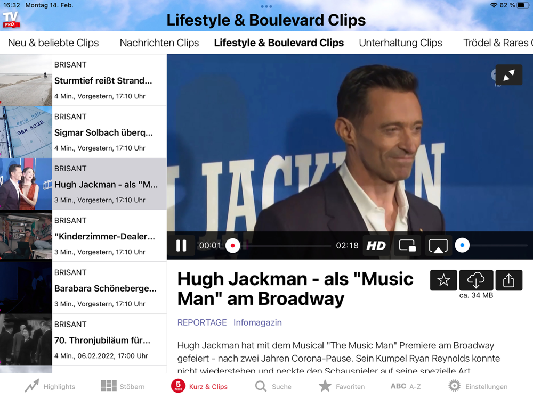The width and height of the screenshot is (533, 399).
Task: Tap the Hugh Jackman clip headline
Action: [295, 289]
